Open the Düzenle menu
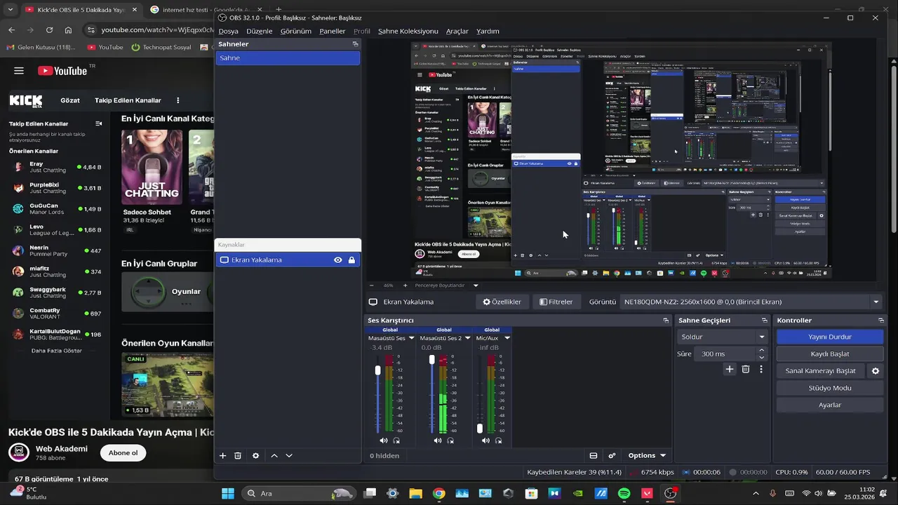Screen dimensions: 898x505 (259, 31)
